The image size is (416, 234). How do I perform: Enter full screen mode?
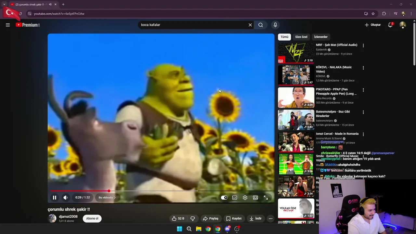266,197
